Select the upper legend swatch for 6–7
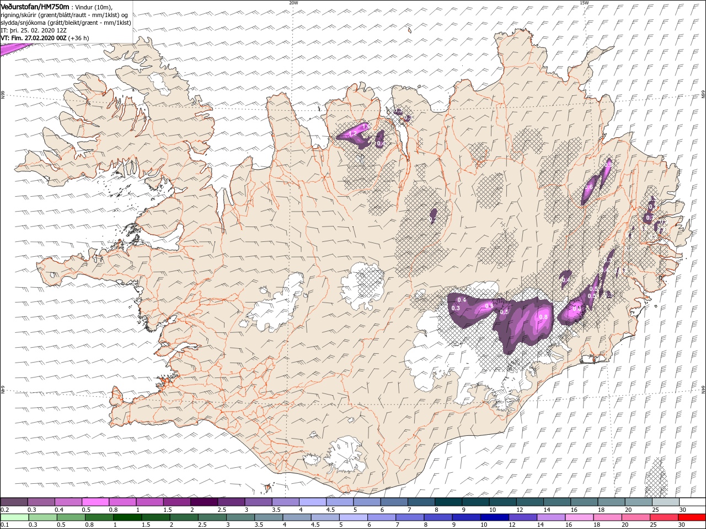 [394, 502]
